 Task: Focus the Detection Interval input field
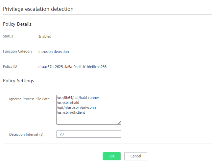pyautogui.click(x=89, y=134)
